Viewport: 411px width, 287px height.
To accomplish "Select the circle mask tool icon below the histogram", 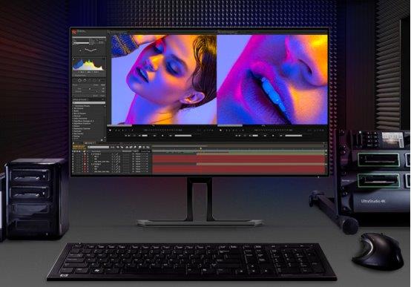I will tap(80, 80).
